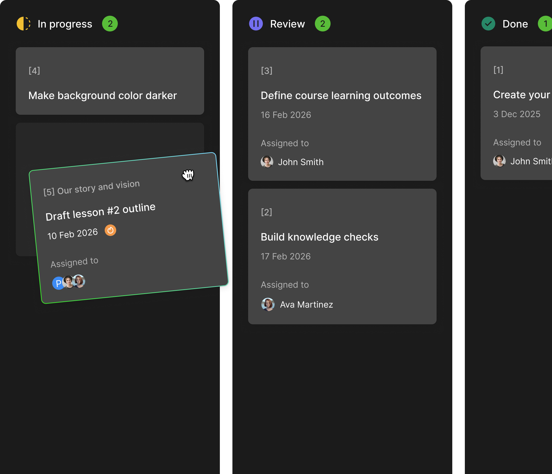This screenshot has height=474, width=552.
Task: Click the In progress half-circle status icon
Action: [24, 24]
